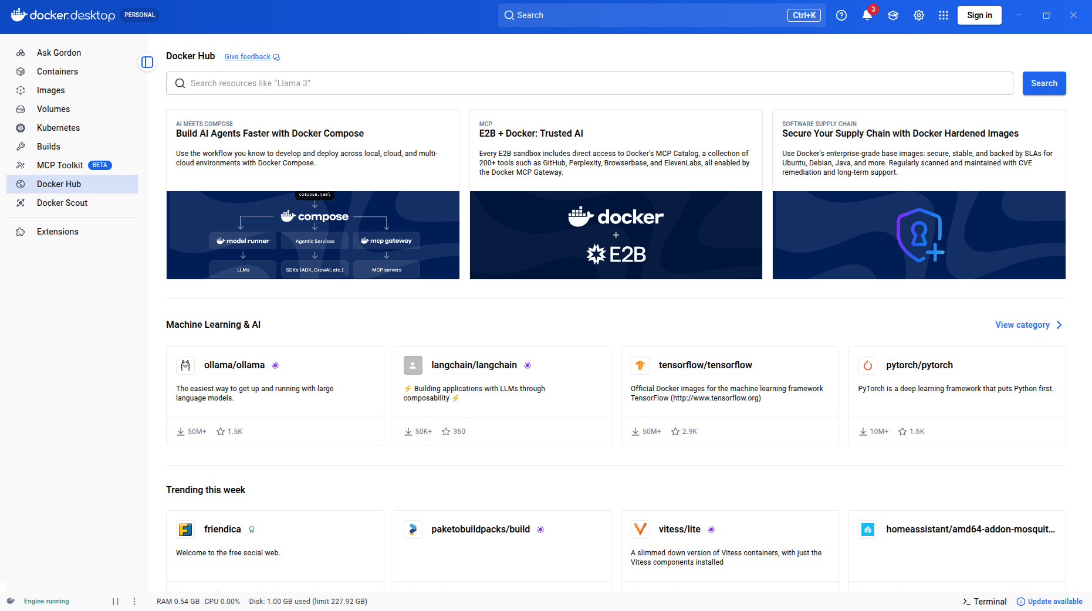Open the apps grid icon in header
1092x611 pixels.
coord(943,16)
